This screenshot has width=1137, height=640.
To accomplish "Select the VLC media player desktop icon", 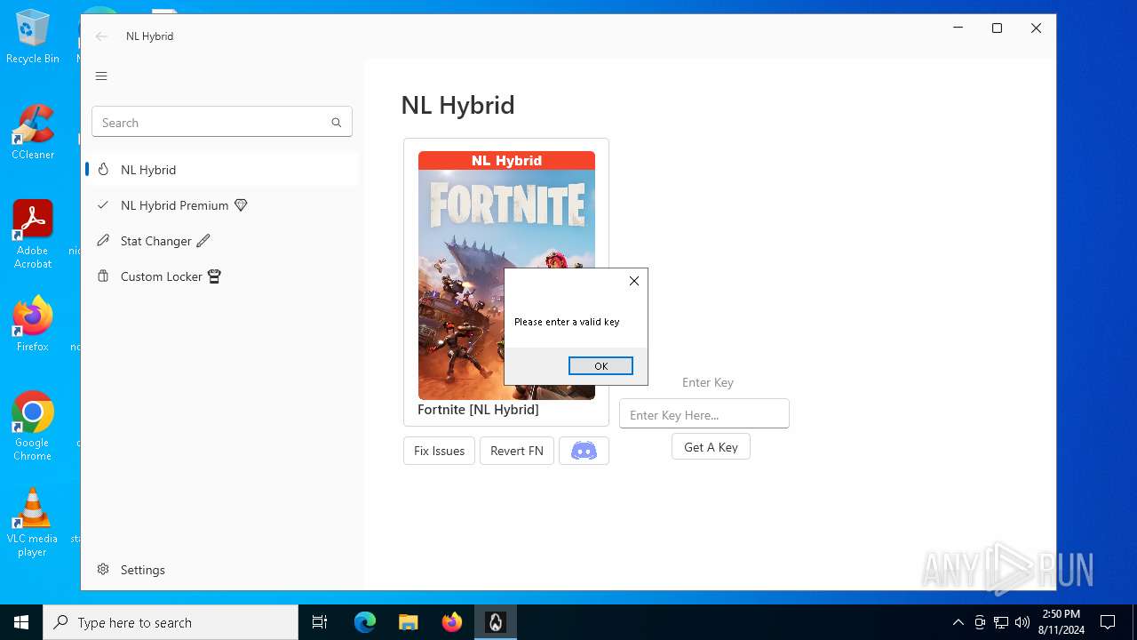I will tap(33, 523).
